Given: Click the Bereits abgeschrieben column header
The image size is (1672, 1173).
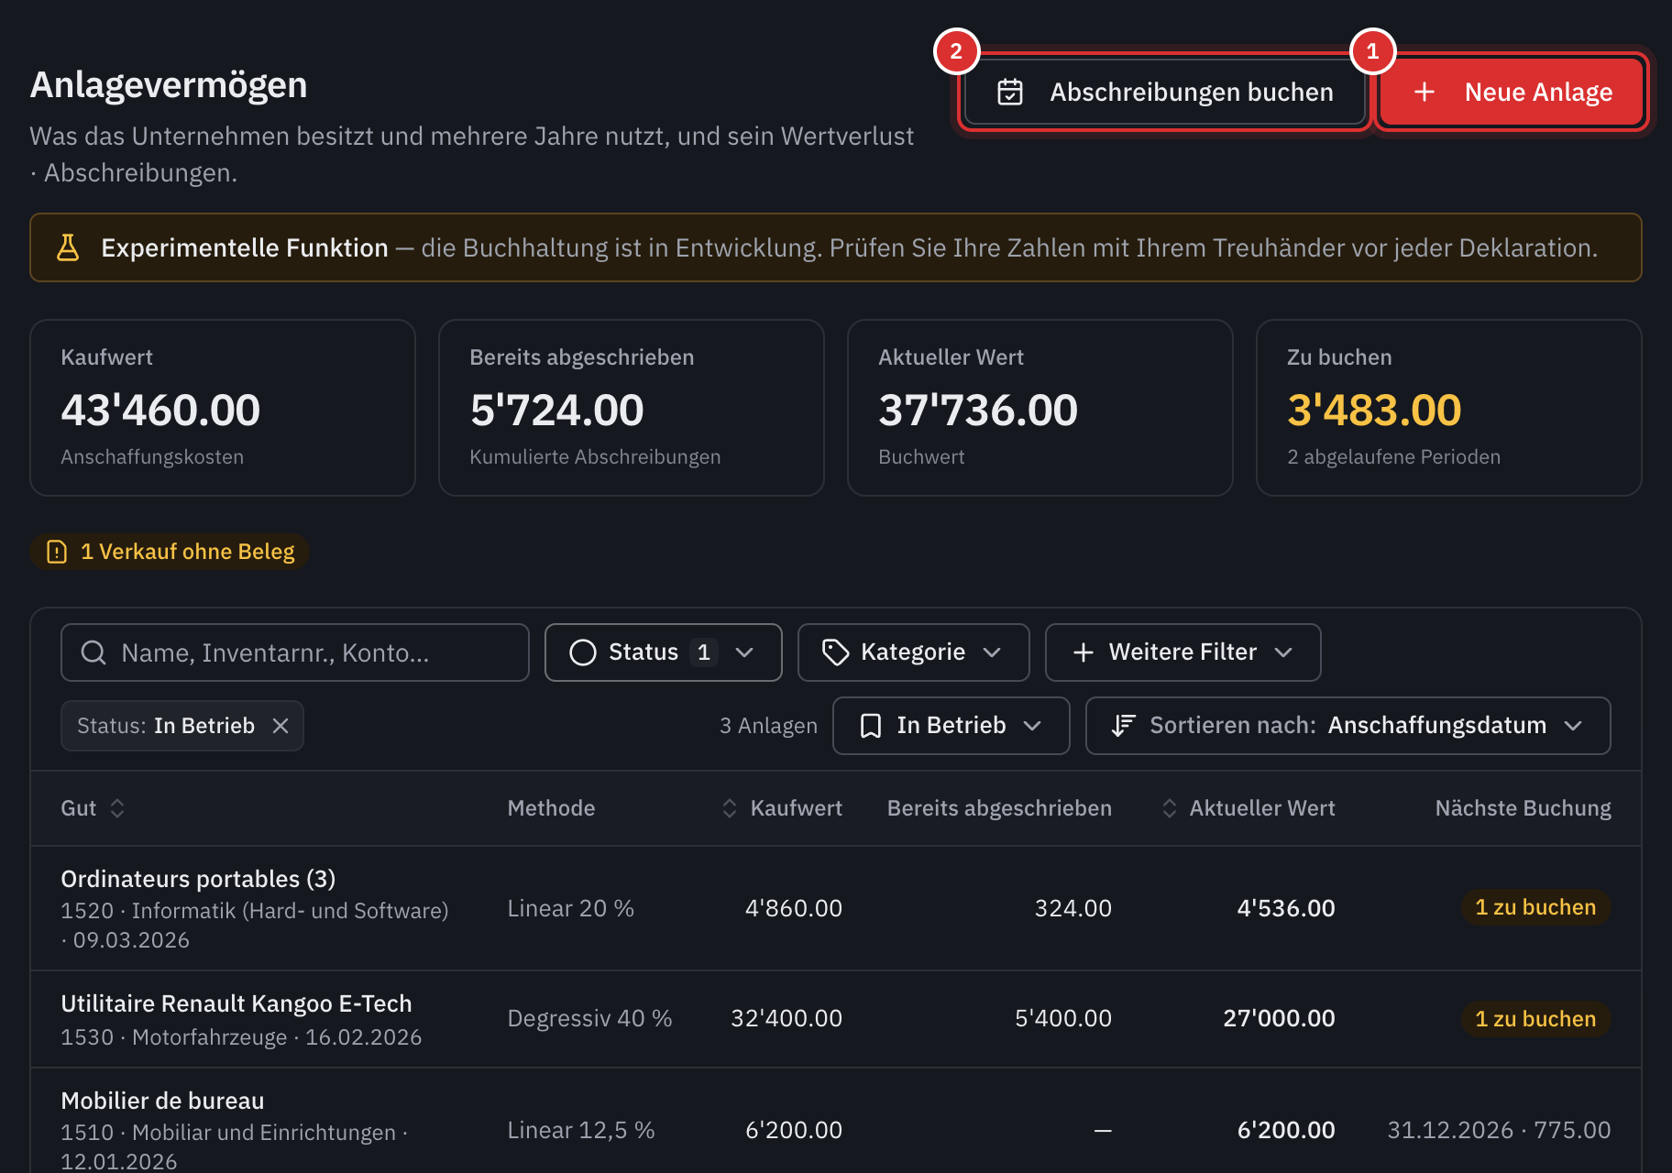Looking at the screenshot, I should (999, 808).
